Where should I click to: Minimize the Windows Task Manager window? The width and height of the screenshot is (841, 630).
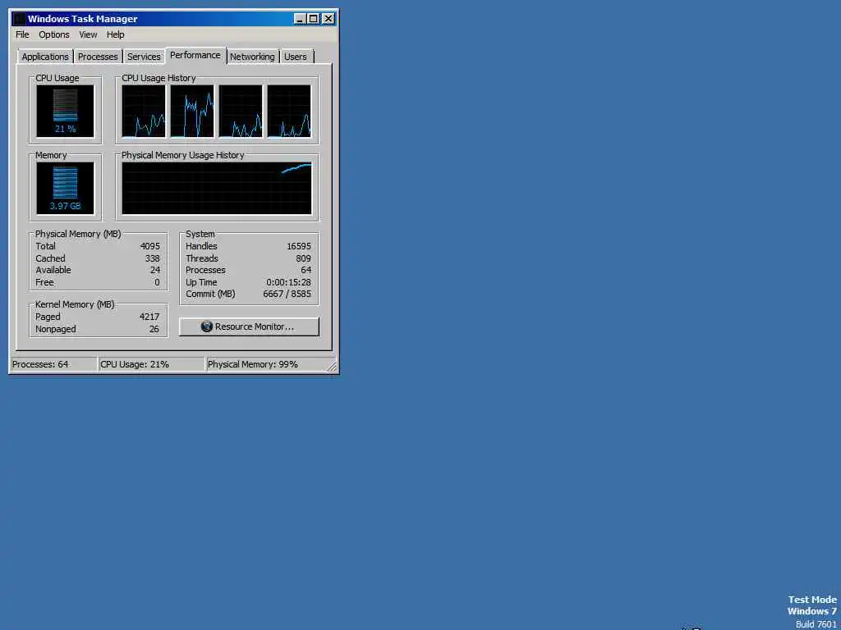pos(300,19)
